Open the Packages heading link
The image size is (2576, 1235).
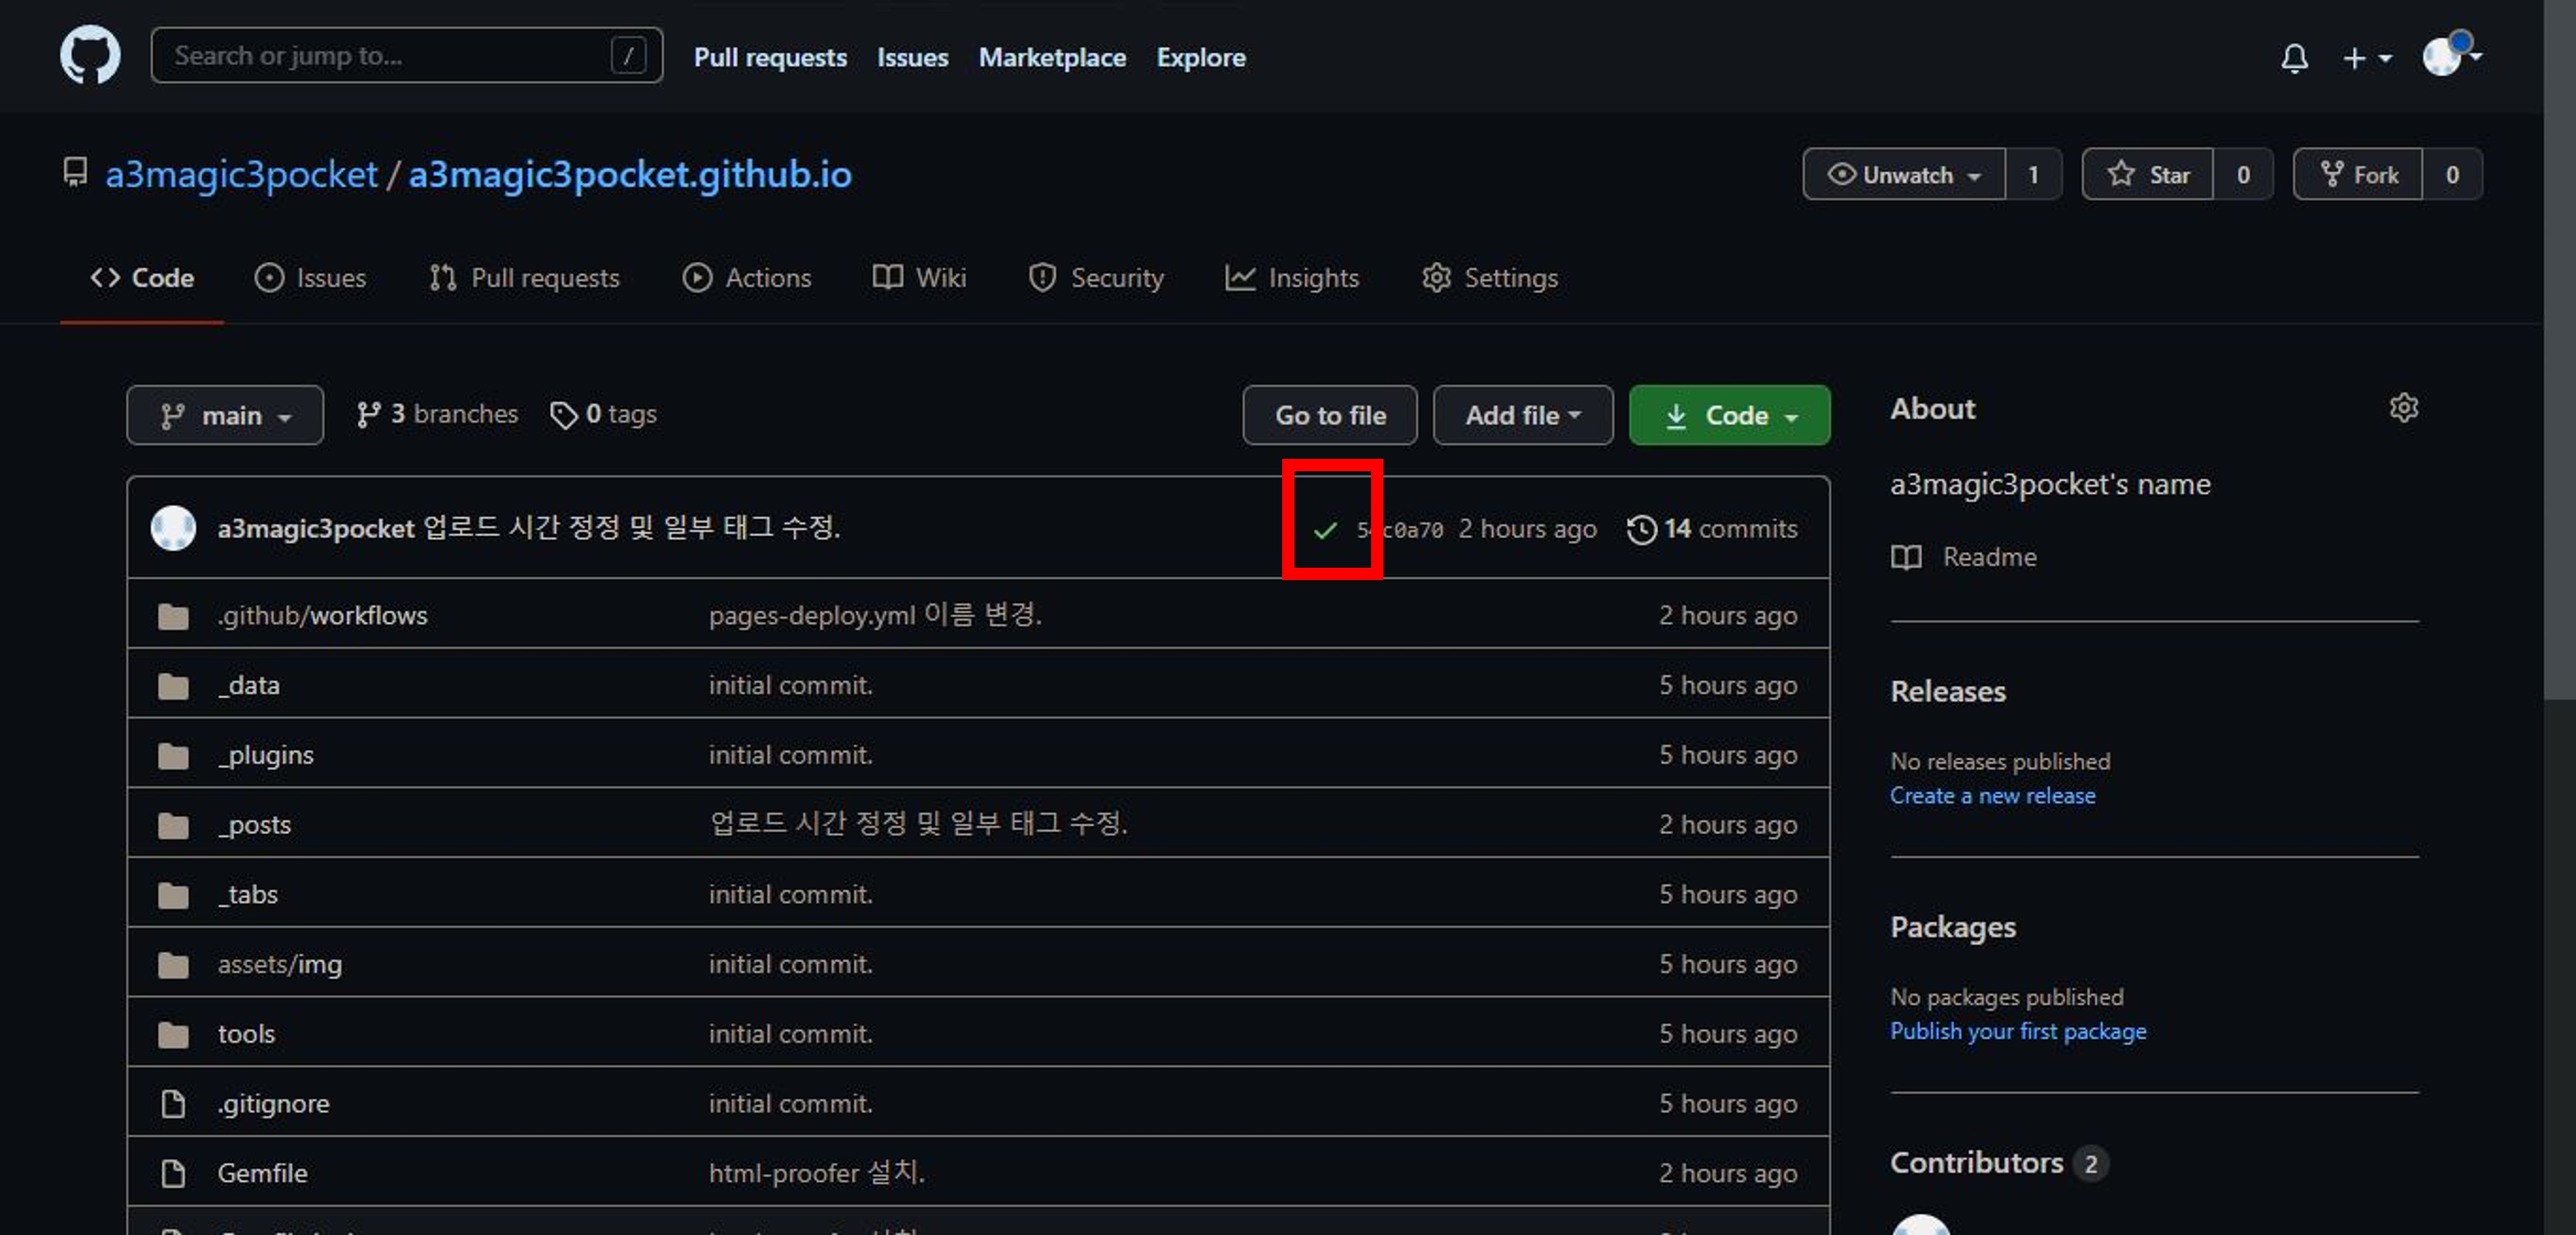pyautogui.click(x=1953, y=927)
